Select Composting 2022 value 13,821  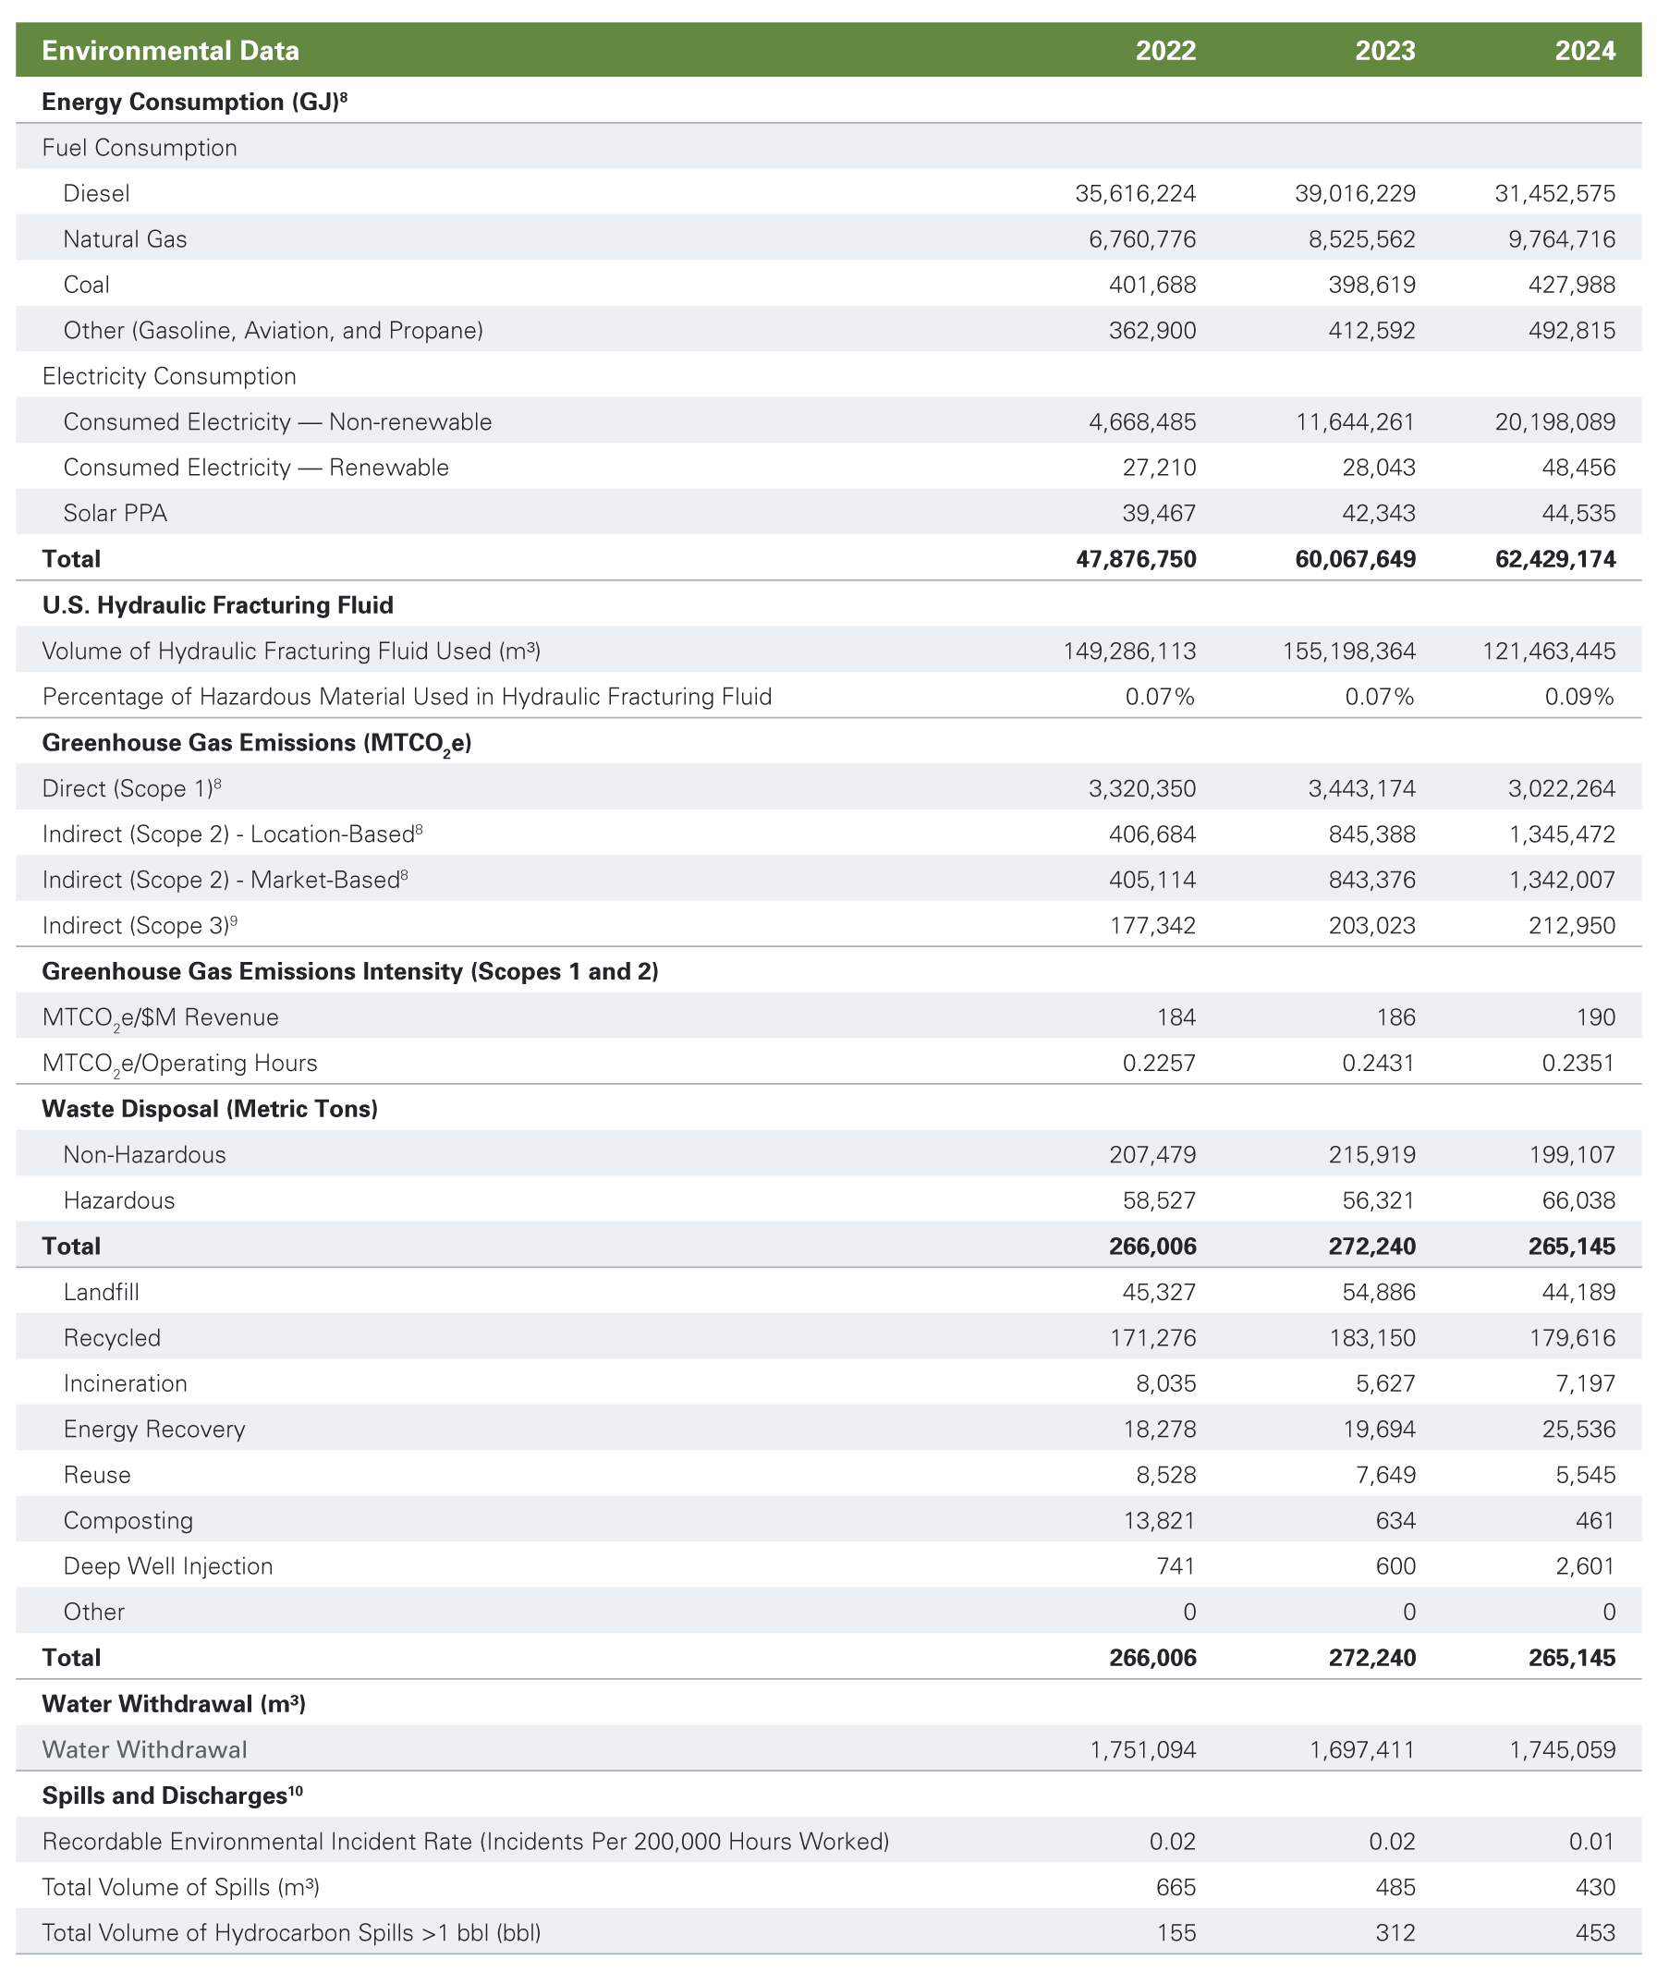(1160, 1520)
